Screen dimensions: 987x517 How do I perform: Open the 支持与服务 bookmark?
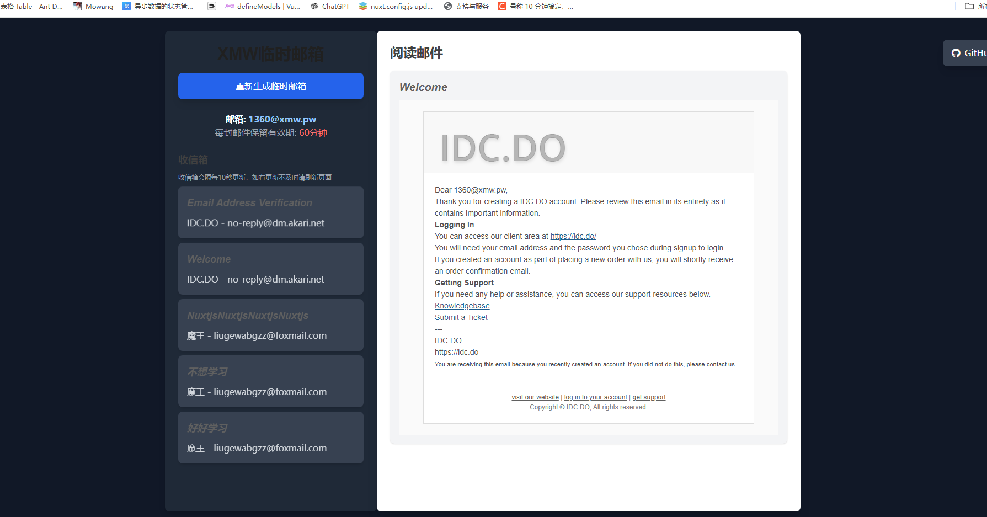coord(466,6)
